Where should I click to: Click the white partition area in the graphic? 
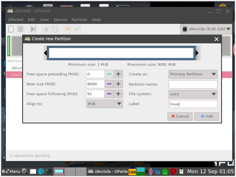pyautogui.click(x=121, y=53)
